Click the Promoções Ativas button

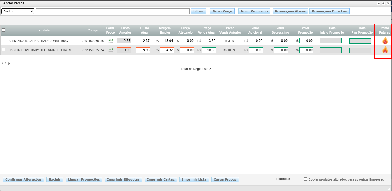[290, 11]
